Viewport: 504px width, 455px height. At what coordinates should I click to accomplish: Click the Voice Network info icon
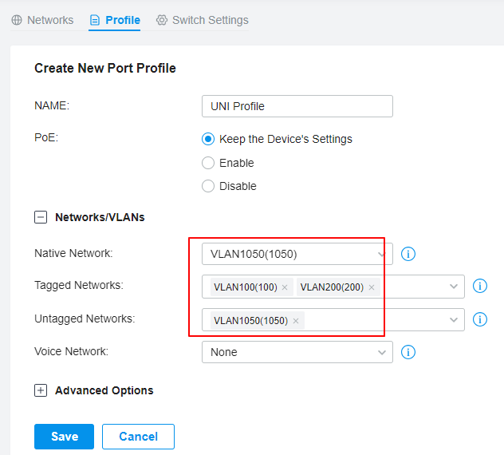408,352
